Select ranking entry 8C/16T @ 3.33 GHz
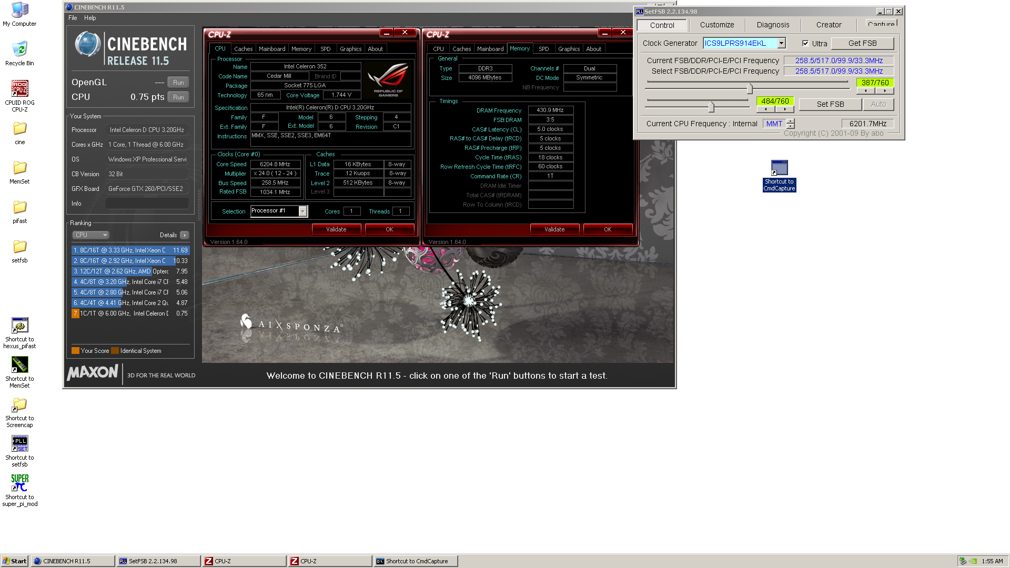Viewport: 1010px width, 568px height. pos(130,250)
